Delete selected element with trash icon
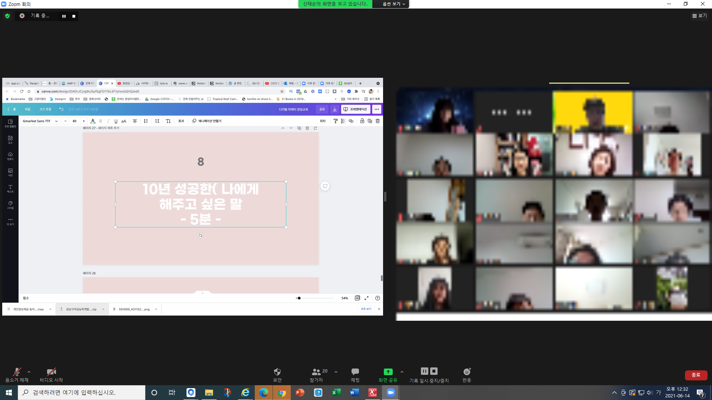Viewport: 712px width, 400px height. coord(378,121)
